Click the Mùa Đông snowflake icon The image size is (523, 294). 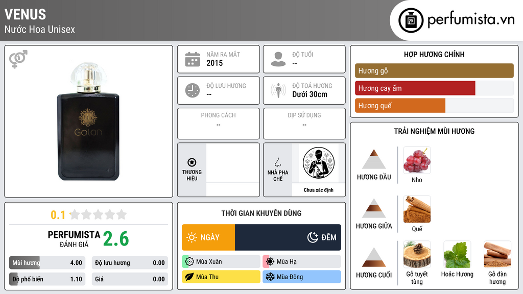[270, 277]
